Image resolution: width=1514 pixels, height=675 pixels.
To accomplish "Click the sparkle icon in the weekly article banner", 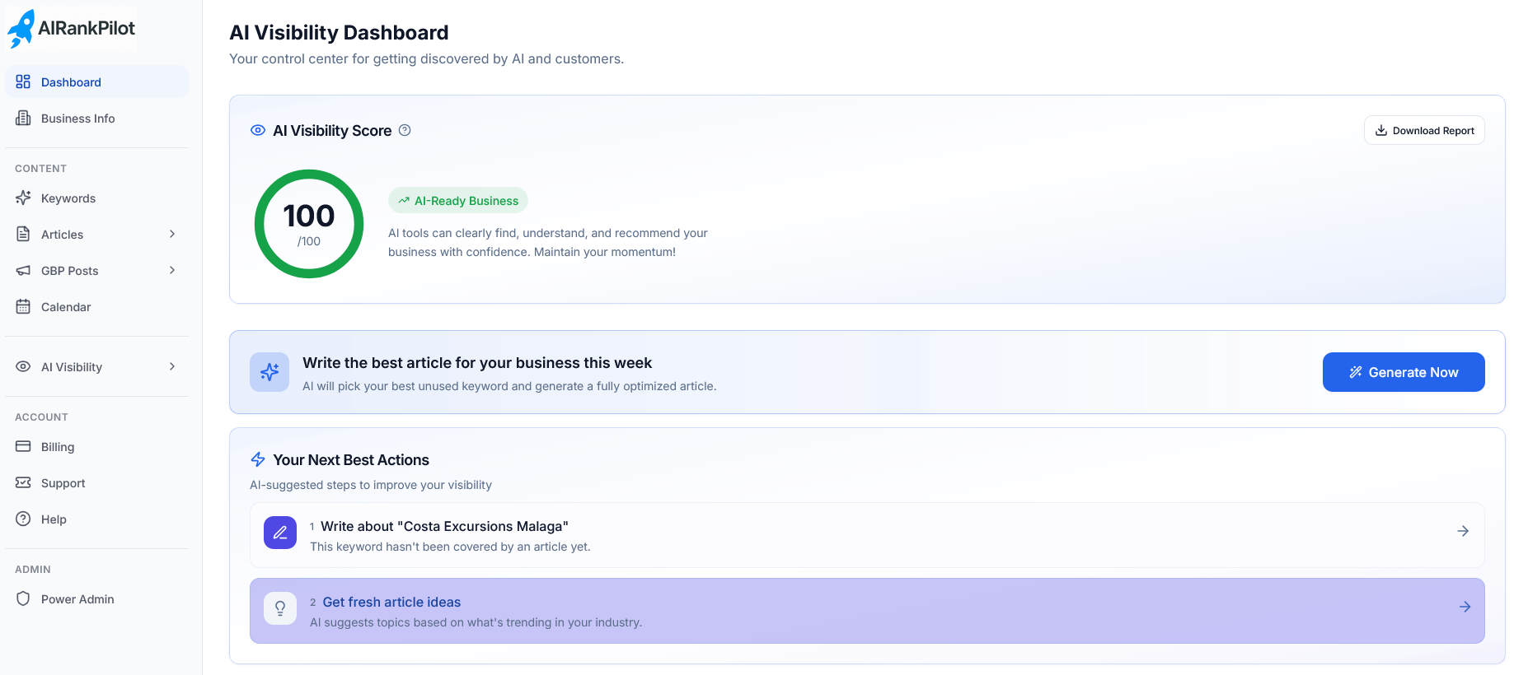I will (x=270, y=372).
